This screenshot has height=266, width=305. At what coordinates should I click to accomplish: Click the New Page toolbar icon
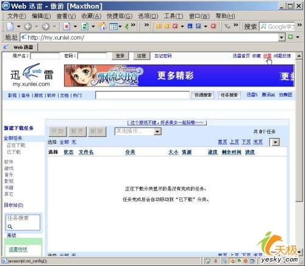tap(10, 26)
